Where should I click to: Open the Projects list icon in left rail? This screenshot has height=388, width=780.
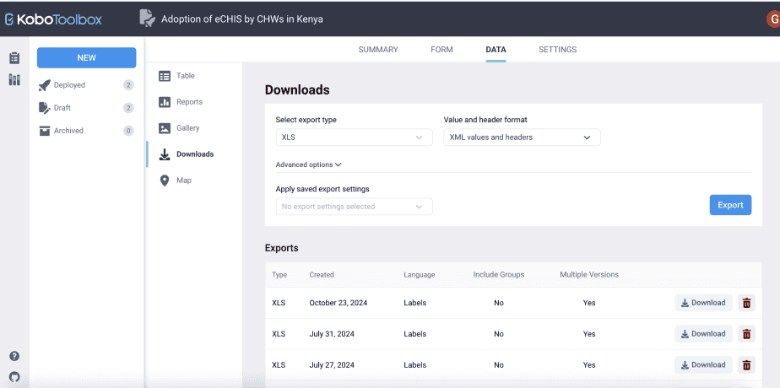(14, 58)
